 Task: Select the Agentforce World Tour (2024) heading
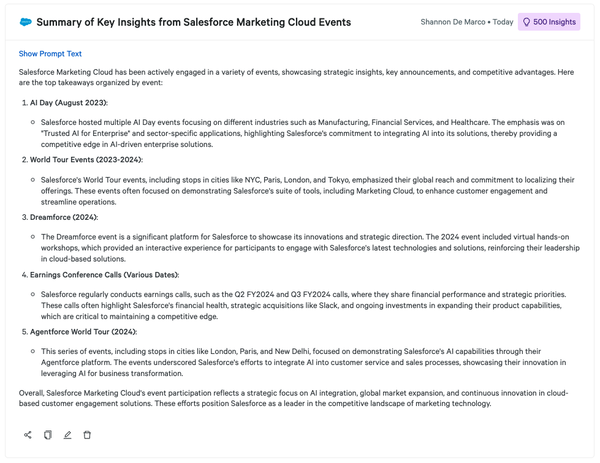pos(83,332)
